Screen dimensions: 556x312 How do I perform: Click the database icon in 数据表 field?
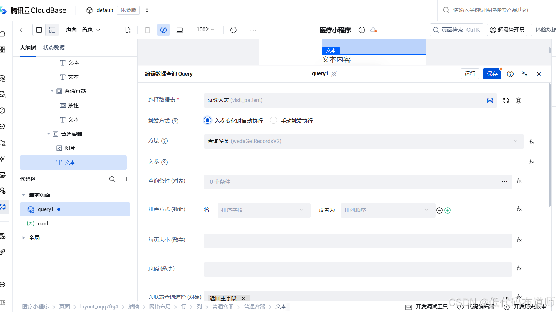pyautogui.click(x=490, y=101)
